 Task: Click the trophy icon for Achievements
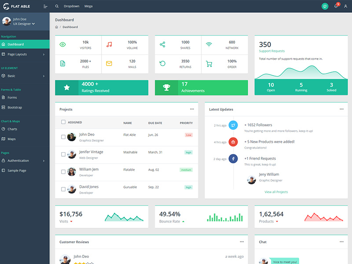coord(167,88)
